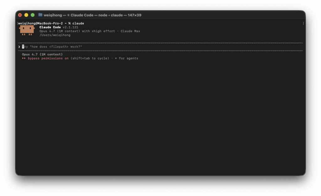Click version text 'v2.1.121'
Screen dimensions: 321x196
(71, 27)
